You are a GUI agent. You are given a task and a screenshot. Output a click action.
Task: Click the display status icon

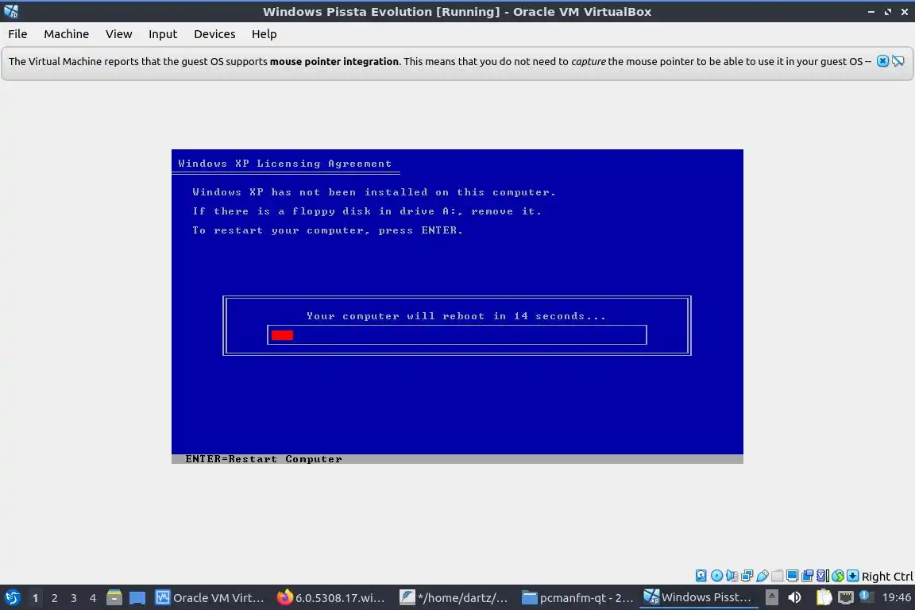pyautogui.click(x=792, y=576)
